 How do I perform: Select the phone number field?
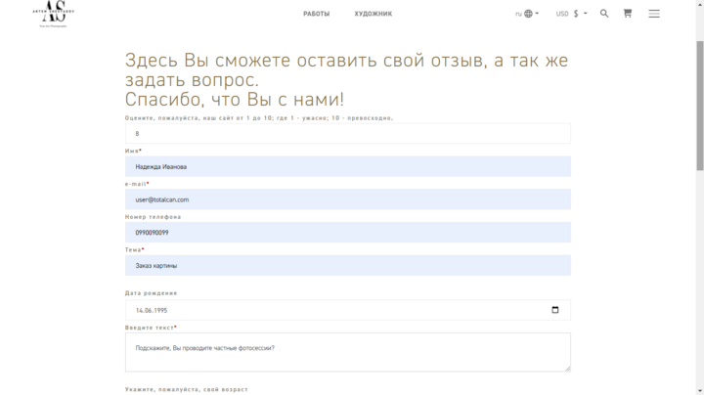[347, 233]
